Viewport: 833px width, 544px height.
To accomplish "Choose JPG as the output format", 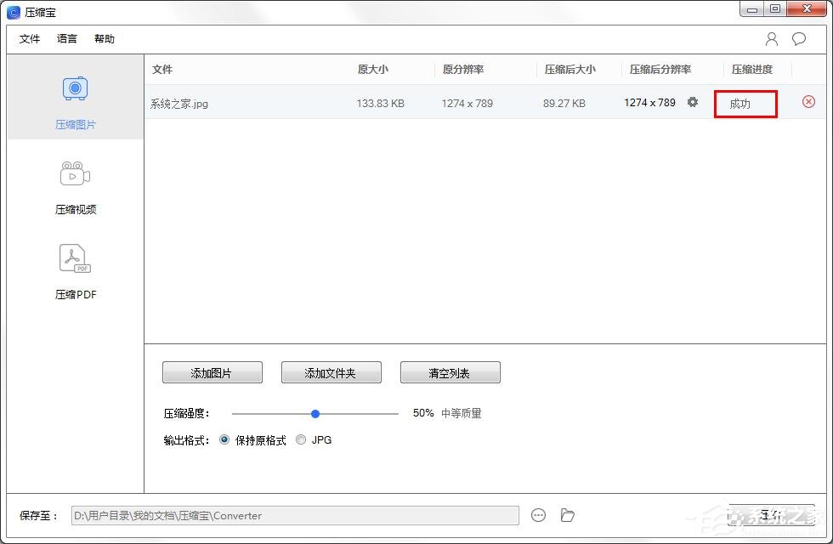I will click(x=301, y=439).
